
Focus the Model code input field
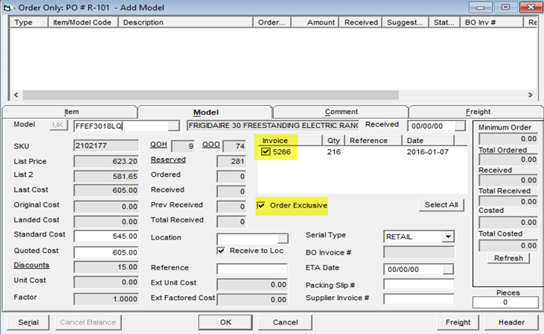pyautogui.click(x=121, y=126)
